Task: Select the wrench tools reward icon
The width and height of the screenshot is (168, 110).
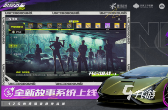Action: tap(88, 26)
